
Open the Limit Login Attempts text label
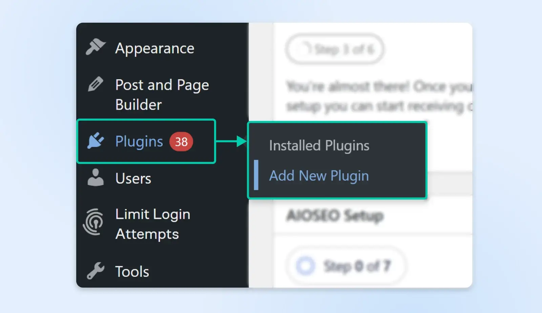click(152, 224)
